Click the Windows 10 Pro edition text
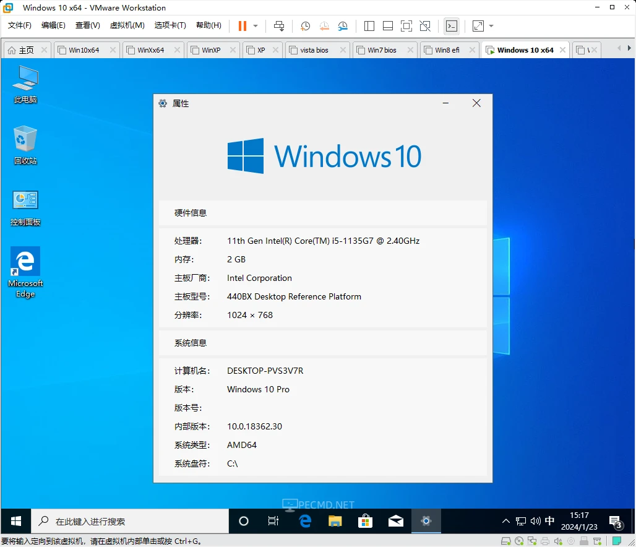 [x=258, y=389]
